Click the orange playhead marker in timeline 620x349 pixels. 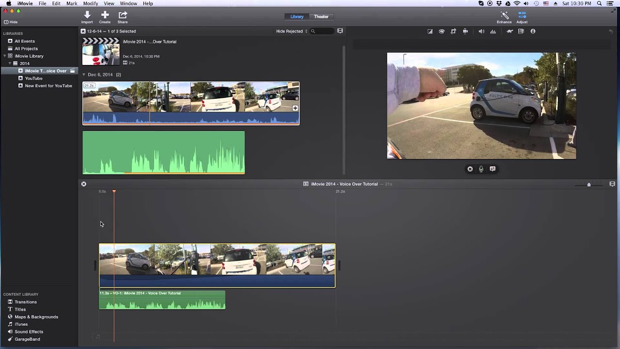tap(114, 191)
